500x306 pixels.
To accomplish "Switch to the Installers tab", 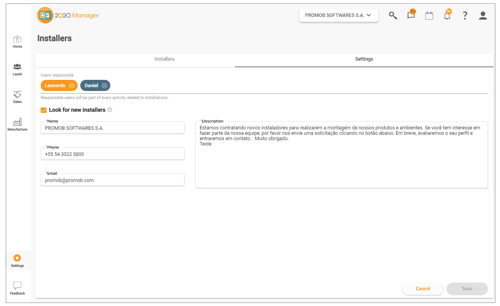I will click(x=165, y=59).
